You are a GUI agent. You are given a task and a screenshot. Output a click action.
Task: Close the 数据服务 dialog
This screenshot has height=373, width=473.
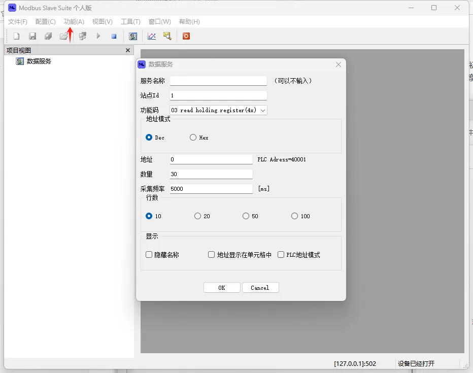click(339, 64)
